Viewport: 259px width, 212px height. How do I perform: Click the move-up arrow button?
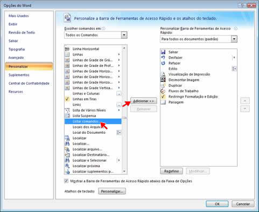(245, 101)
